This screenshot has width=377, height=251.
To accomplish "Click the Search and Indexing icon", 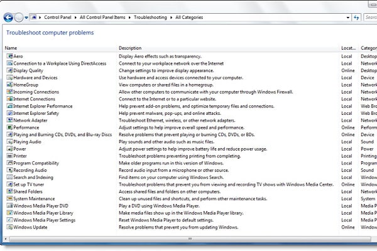I will click(9, 177).
